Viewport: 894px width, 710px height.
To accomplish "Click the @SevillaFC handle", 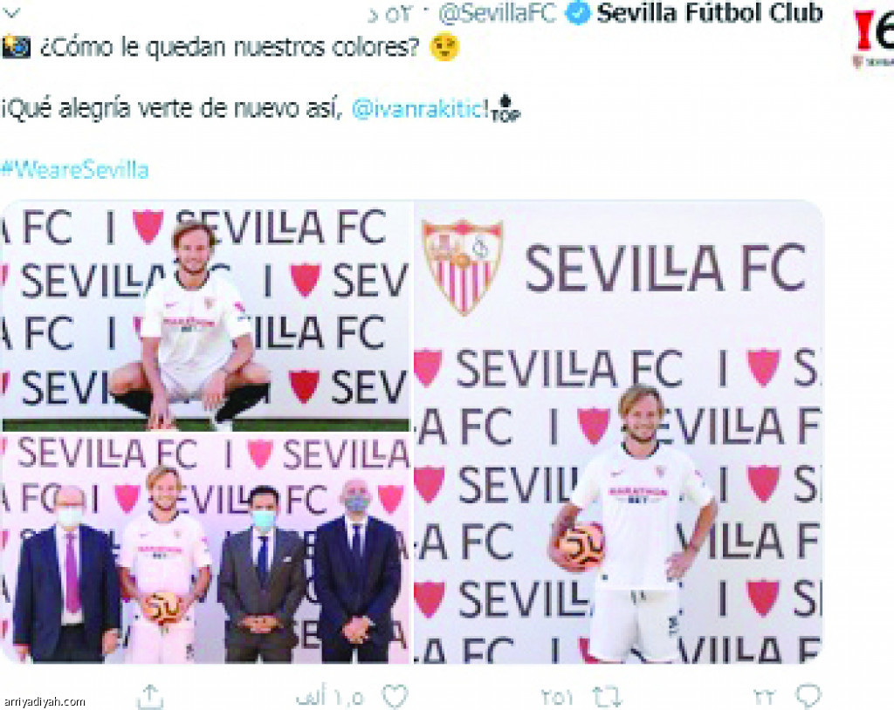I will [497, 14].
